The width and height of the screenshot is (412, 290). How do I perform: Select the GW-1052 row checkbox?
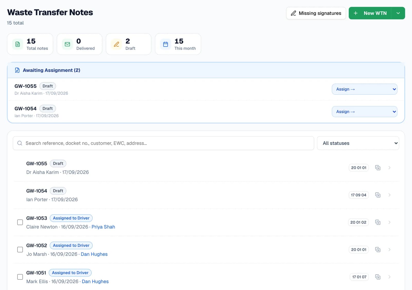[20, 250]
